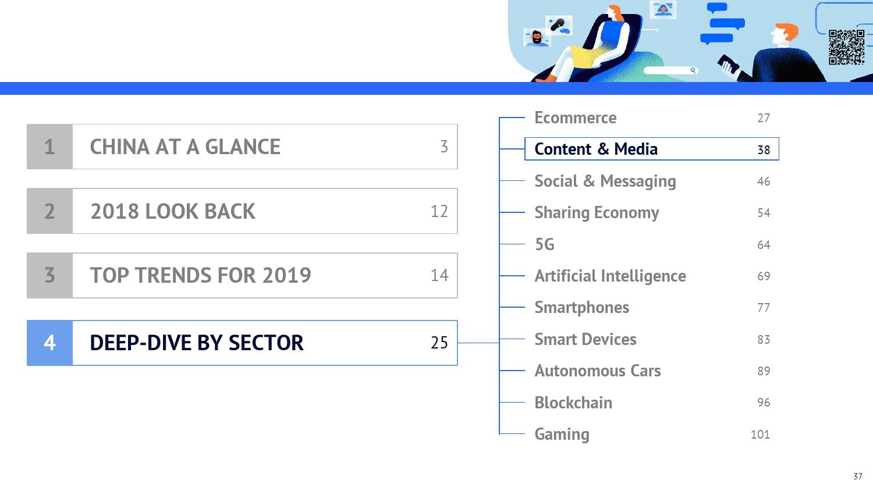Go to the Autonomous Cars subsection
The height and width of the screenshot is (491, 873).
pos(597,371)
